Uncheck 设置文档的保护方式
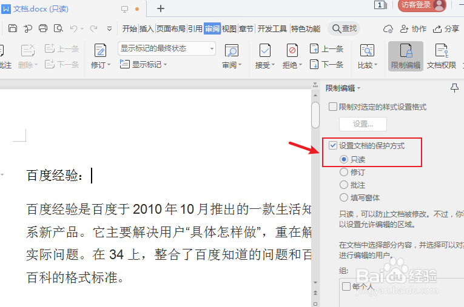Screen dimensions: 464x307 click(333, 145)
